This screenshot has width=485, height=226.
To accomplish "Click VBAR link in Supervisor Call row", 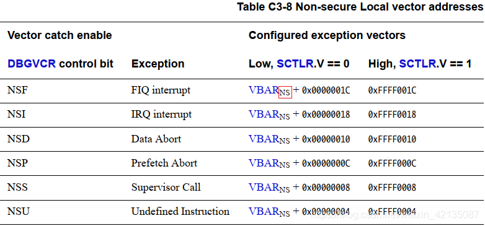I will (x=264, y=187).
